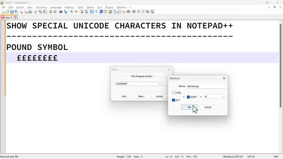Open the Language menu
Viewport: 283px width, 159px height.
point(56,8)
